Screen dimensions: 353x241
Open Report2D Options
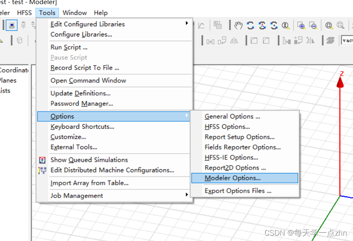235,168
